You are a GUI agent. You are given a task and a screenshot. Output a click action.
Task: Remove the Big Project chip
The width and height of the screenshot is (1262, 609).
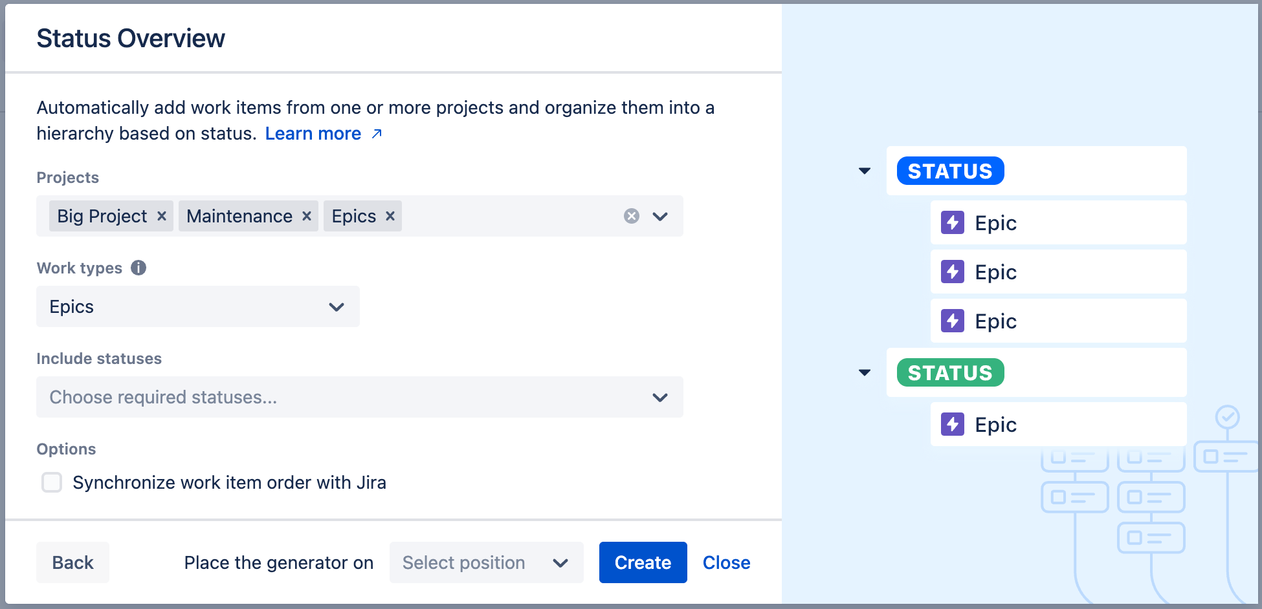pos(162,216)
